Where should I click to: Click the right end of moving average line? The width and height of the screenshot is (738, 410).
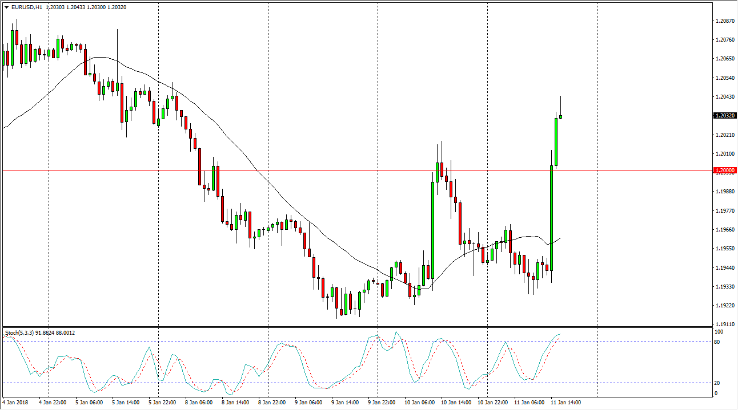[x=560, y=238]
